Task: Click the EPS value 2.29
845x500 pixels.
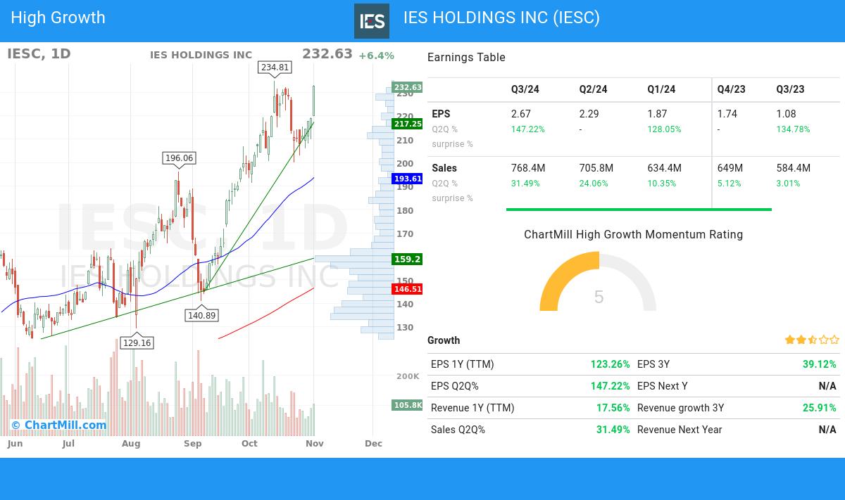Action: (589, 114)
